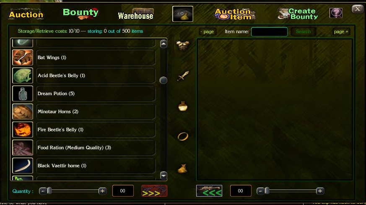Image resolution: width=366 pixels, height=205 pixels.
Task: Click the Bat Wings item icon
Action: [23, 57]
